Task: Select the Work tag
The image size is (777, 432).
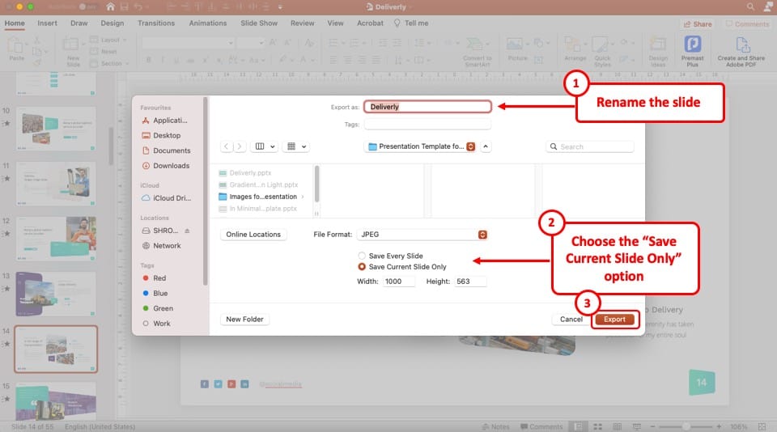Action: tap(156, 324)
